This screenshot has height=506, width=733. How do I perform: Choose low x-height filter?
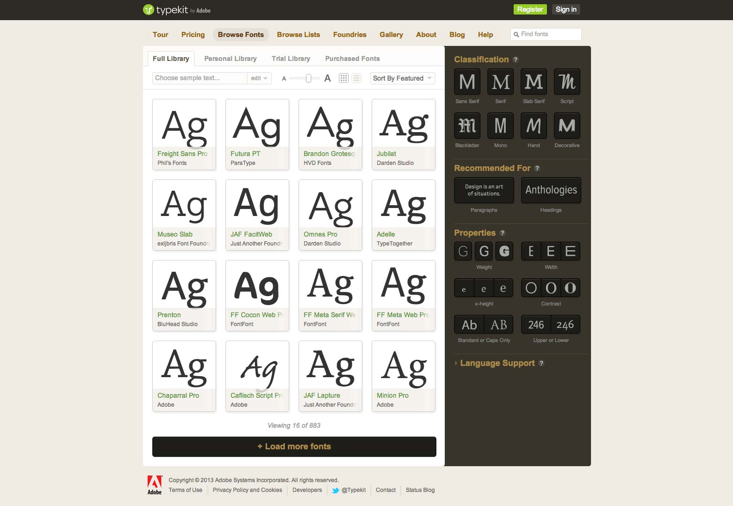464,288
